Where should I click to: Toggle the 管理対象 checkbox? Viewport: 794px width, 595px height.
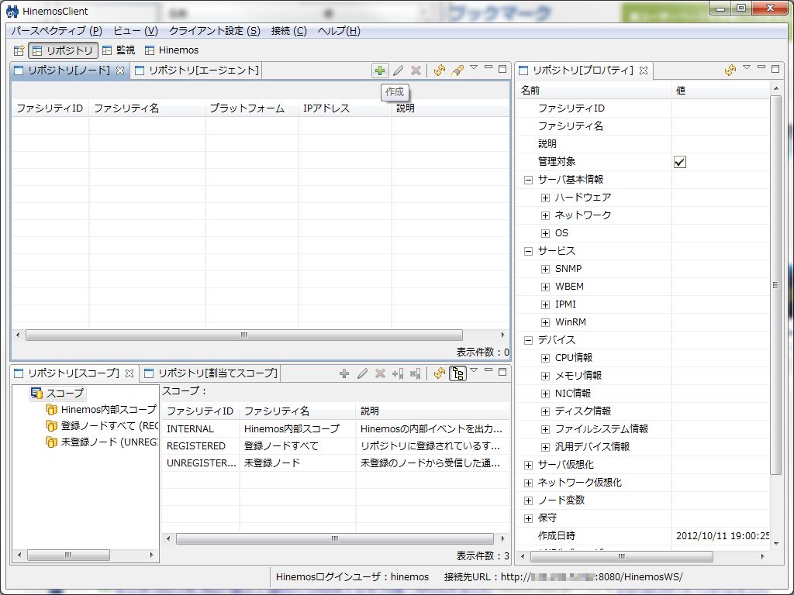pos(680,162)
